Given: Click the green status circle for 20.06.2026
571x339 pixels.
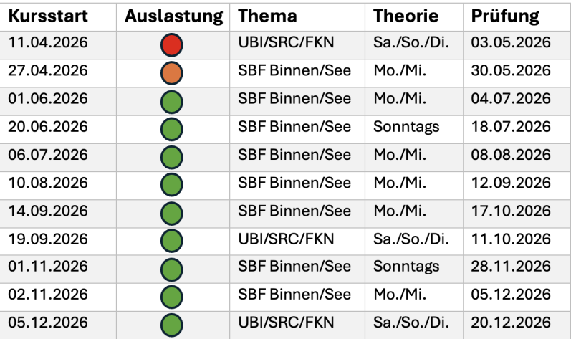Looking at the screenshot, I should point(172,128).
